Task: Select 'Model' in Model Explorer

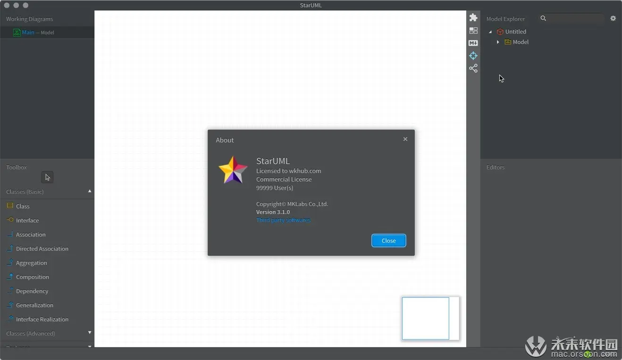Action: point(521,42)
